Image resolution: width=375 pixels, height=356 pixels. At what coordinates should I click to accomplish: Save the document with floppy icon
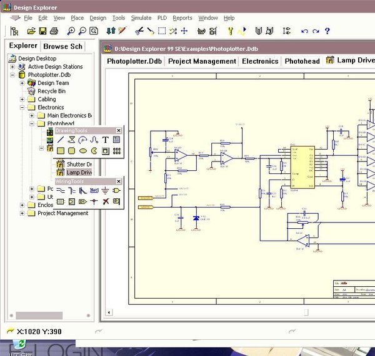[x=42, y=31]
